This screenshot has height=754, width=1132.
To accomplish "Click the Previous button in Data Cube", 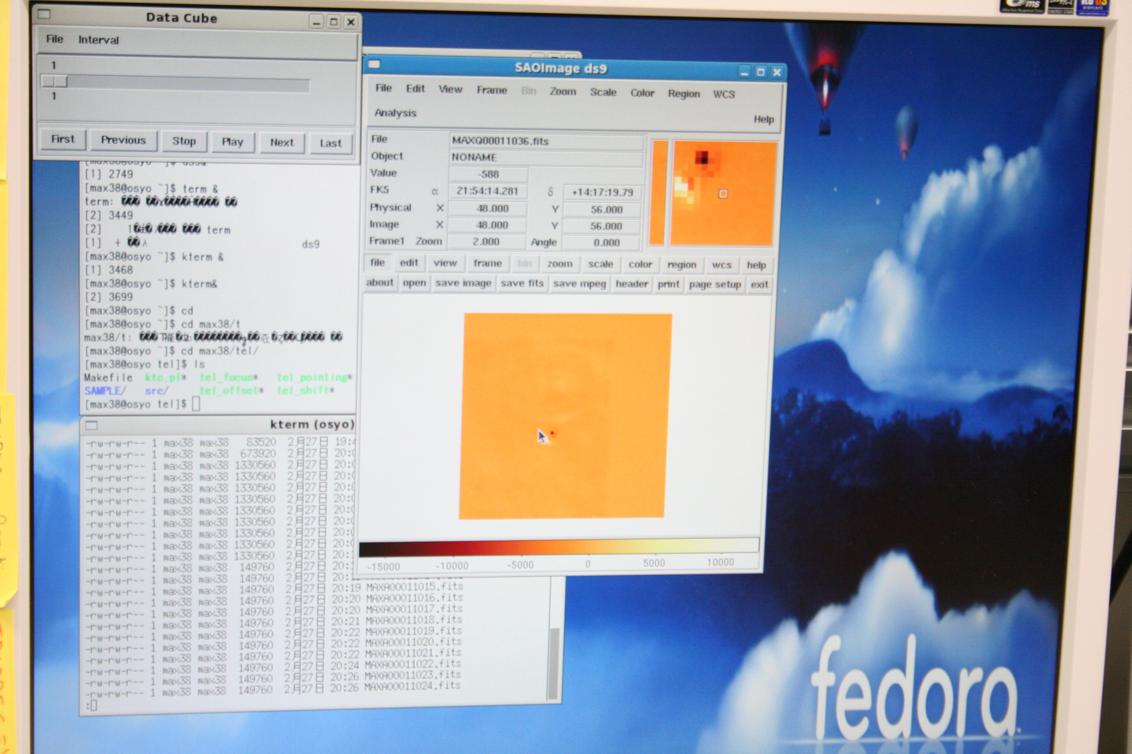I will pos(123,140).
